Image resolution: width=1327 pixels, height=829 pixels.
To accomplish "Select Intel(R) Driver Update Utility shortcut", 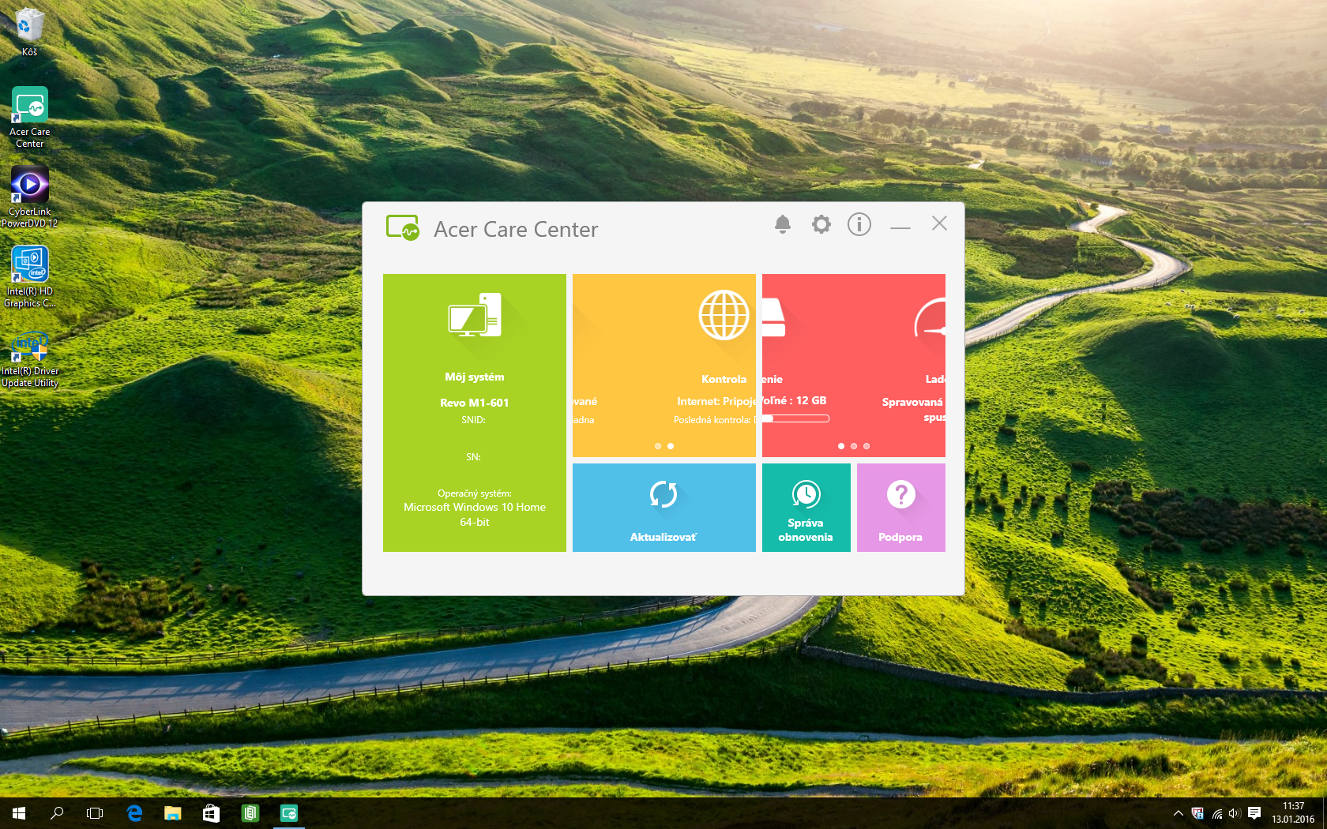I will click(x=29, y=358).
